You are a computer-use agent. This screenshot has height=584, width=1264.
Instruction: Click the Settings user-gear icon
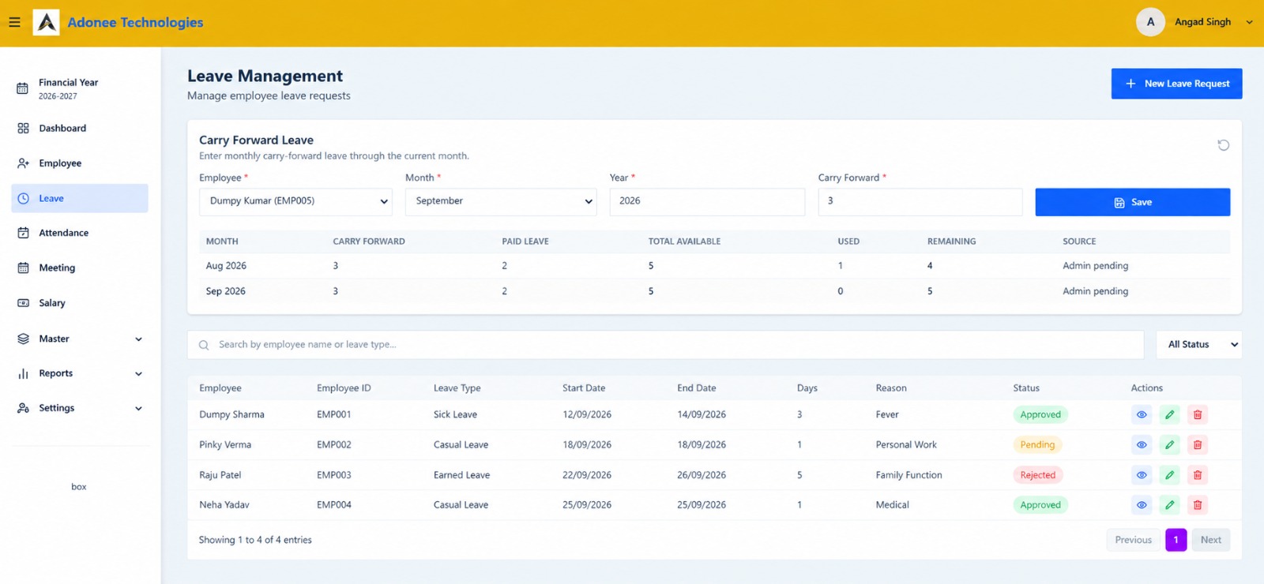tap(23, 408)
